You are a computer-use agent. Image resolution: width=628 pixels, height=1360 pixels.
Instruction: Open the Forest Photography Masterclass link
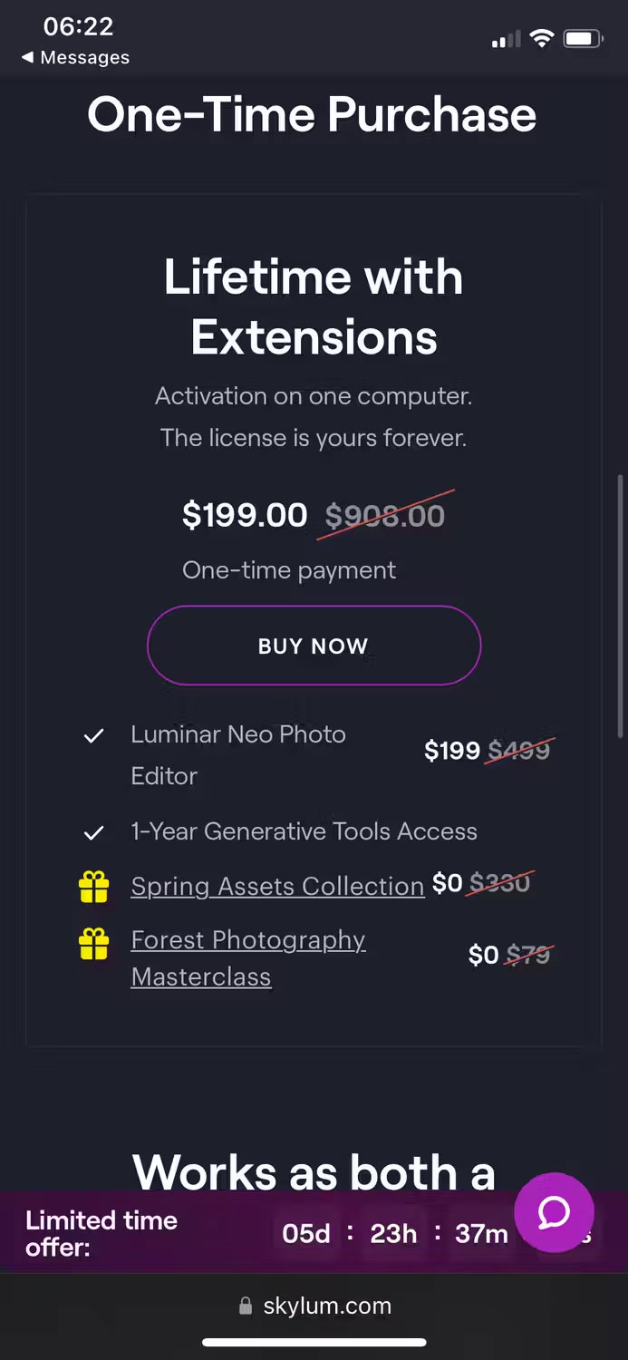(x=247, y=958)
